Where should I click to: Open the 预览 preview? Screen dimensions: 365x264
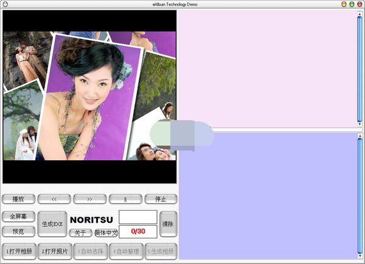pos(19,231)
